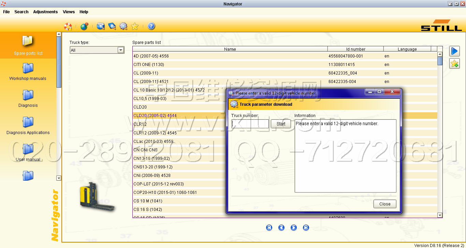Add to favorites using the star-plus icon

point(454,63)
